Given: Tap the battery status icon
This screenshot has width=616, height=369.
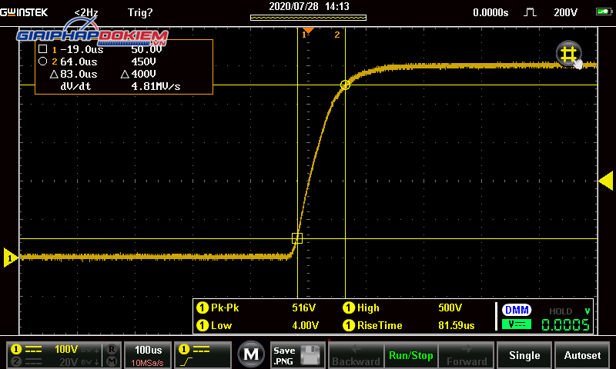Looking at the screenshot, I should pos(604,12).
